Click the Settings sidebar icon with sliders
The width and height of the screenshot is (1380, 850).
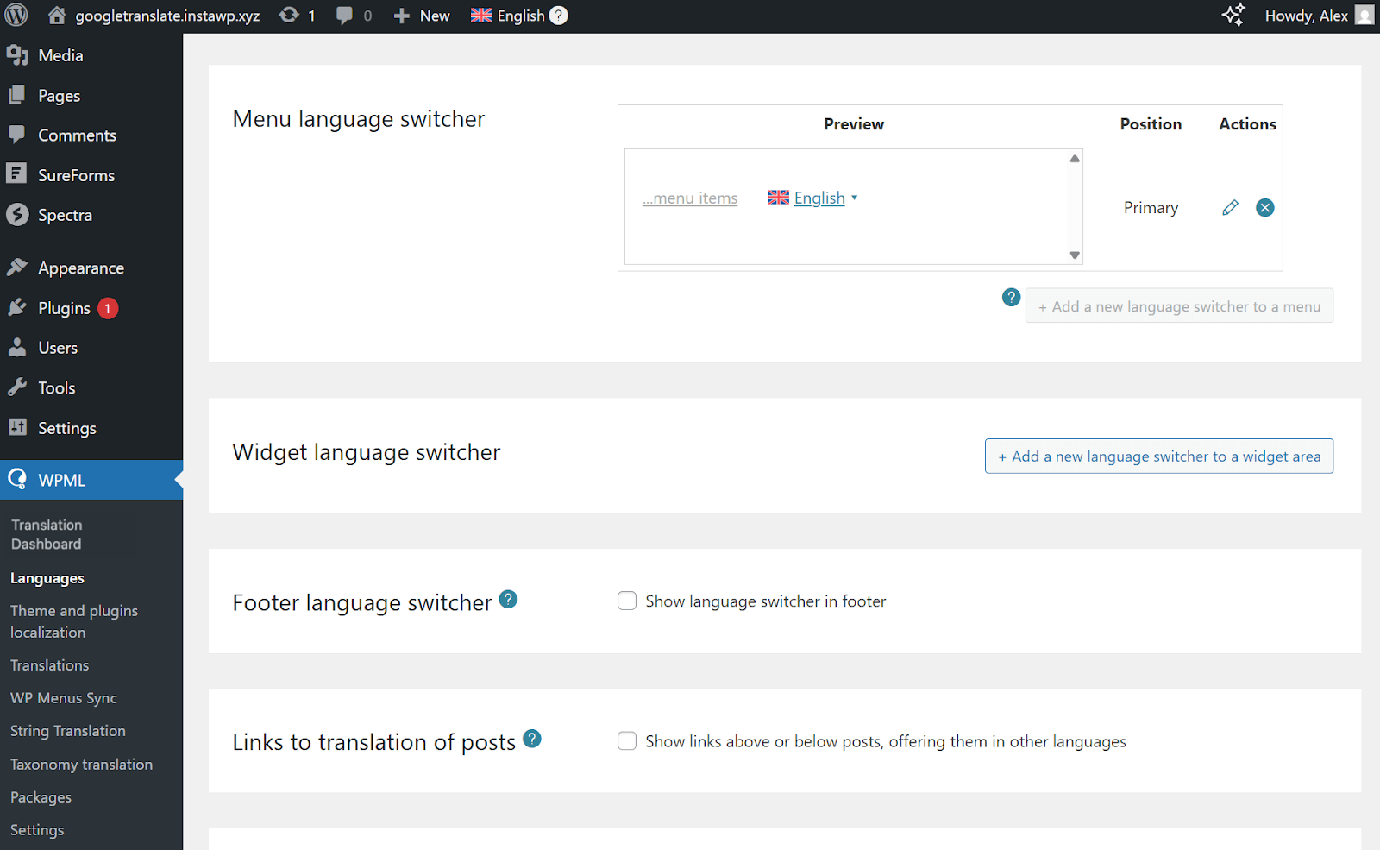pyautogui.click(x=17, y=427)
